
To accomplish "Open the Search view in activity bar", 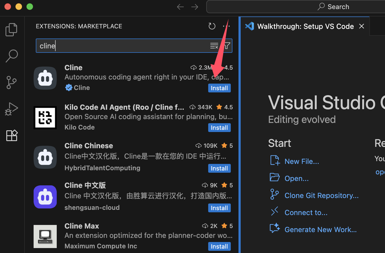I will click(12, 56).
